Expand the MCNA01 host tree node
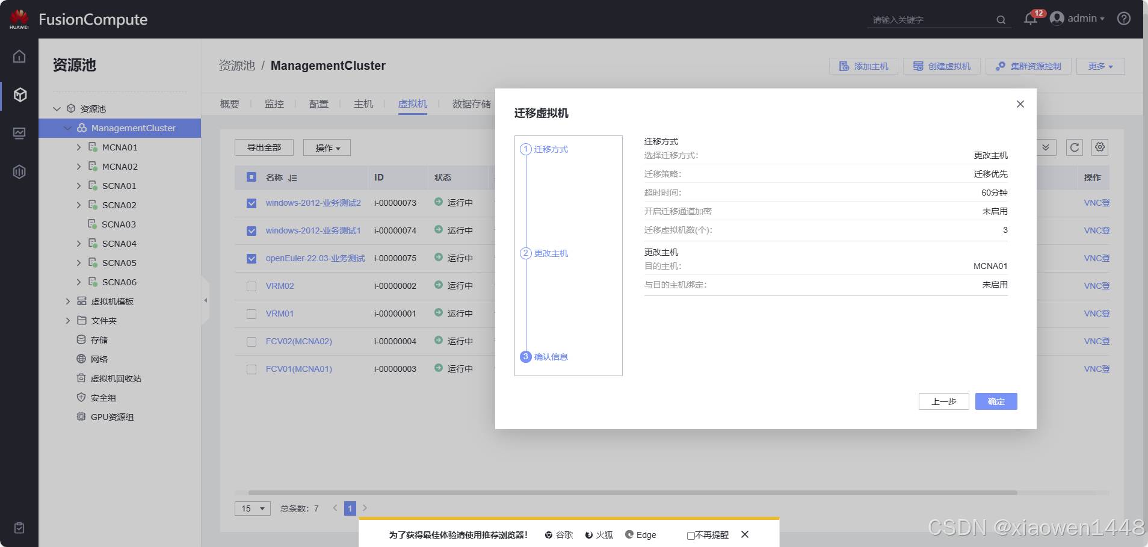The width and height of the screenshot is (1148, 547). click(78, 147)
